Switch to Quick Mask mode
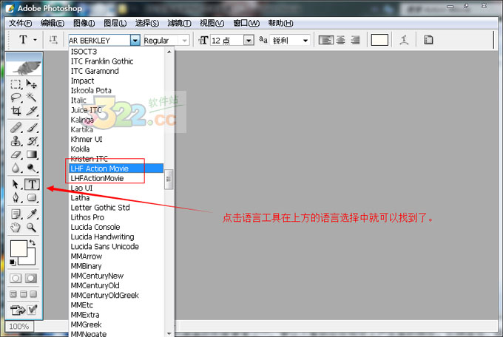Viewport: 503px width, 337px height. click(31, 279)
